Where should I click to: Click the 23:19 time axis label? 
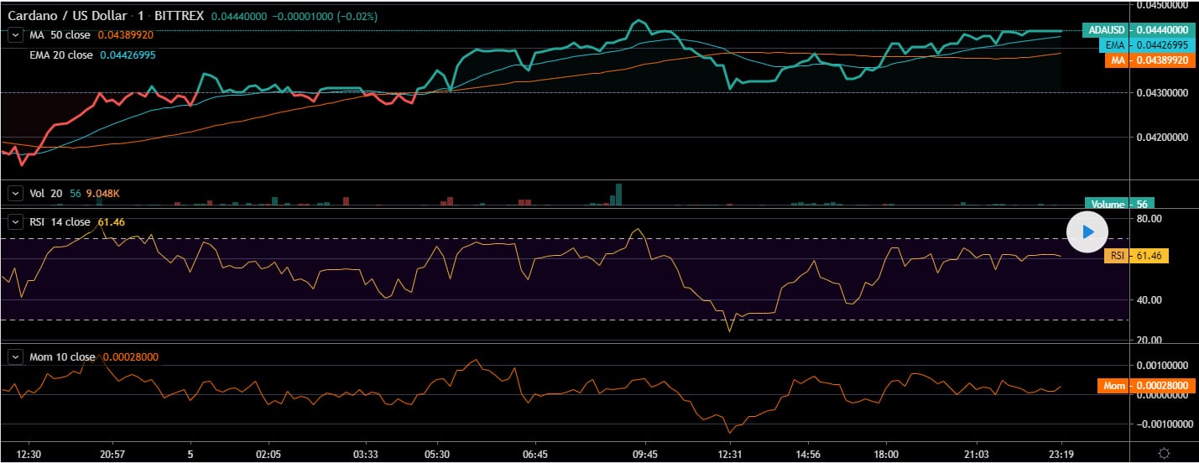coord(1062,454)
